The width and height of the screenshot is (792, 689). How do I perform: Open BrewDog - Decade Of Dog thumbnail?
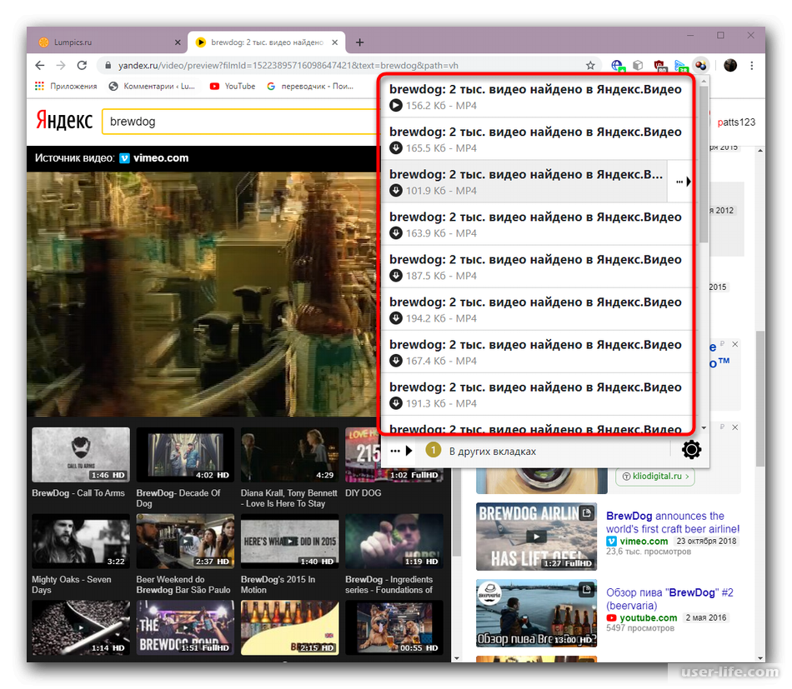point(185,455)
